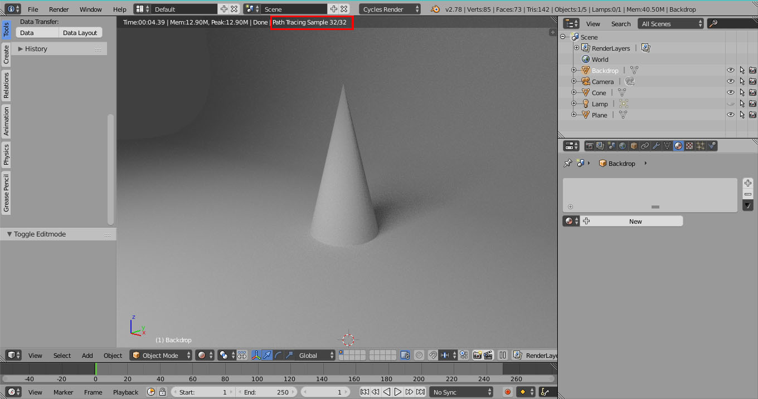Select the Particles properties tab icon
758x399 pixels.
point(701,146)
